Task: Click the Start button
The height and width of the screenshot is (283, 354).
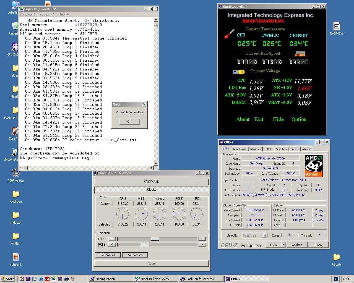Action: tap(8, 279)
